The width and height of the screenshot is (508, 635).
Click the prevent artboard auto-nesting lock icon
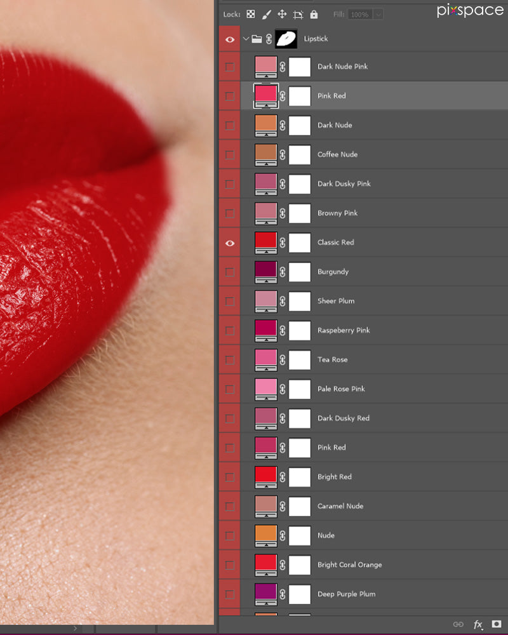point(298,14)
